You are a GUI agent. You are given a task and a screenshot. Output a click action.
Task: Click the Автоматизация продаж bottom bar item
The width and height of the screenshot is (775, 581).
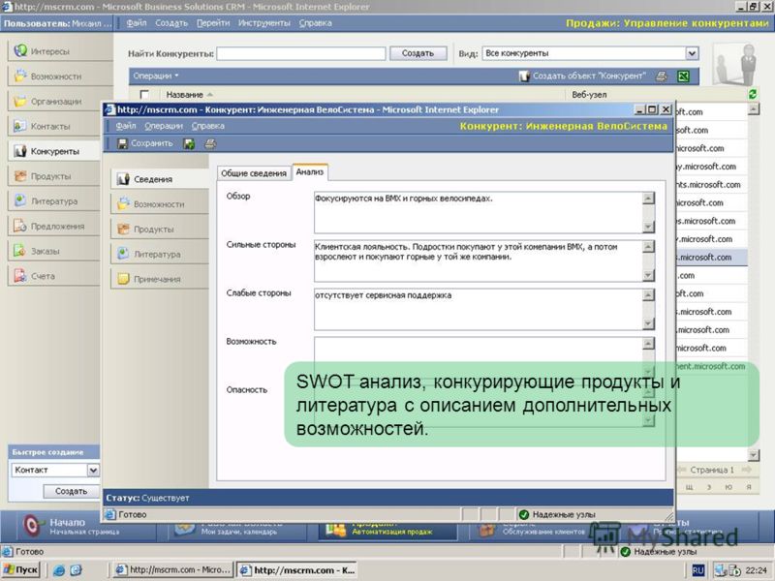[x=390, y=529]
